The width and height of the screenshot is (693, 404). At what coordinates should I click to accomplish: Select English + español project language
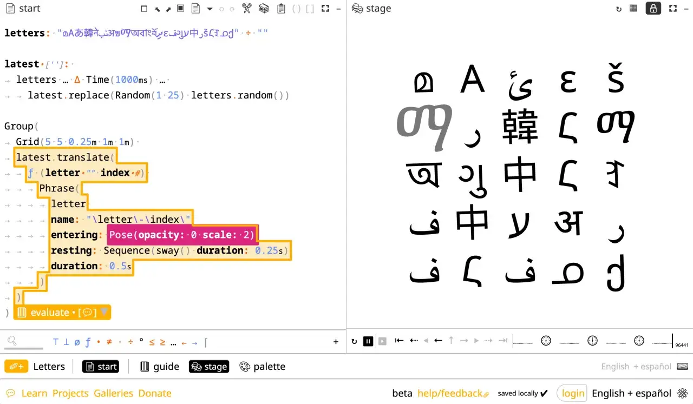(x=636, y=366)
